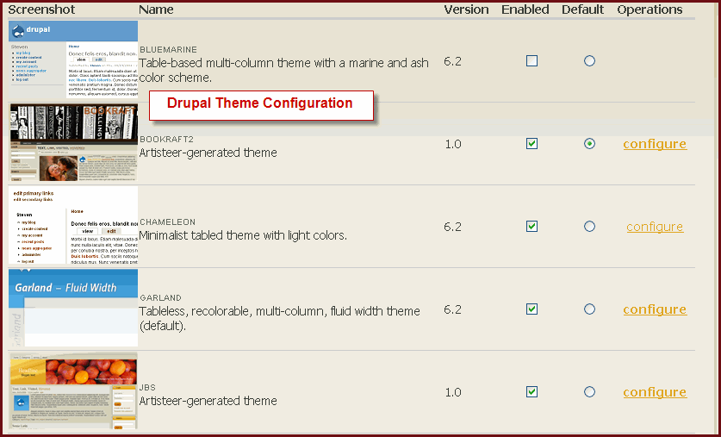This screenshot has height=437, width=721.
Task: Disable the Bookraft2 theme checkbox
Action: click(532, 144)
